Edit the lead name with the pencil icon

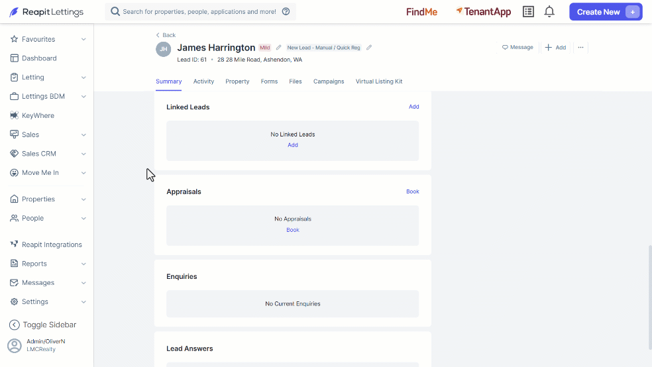coord(278,48)
